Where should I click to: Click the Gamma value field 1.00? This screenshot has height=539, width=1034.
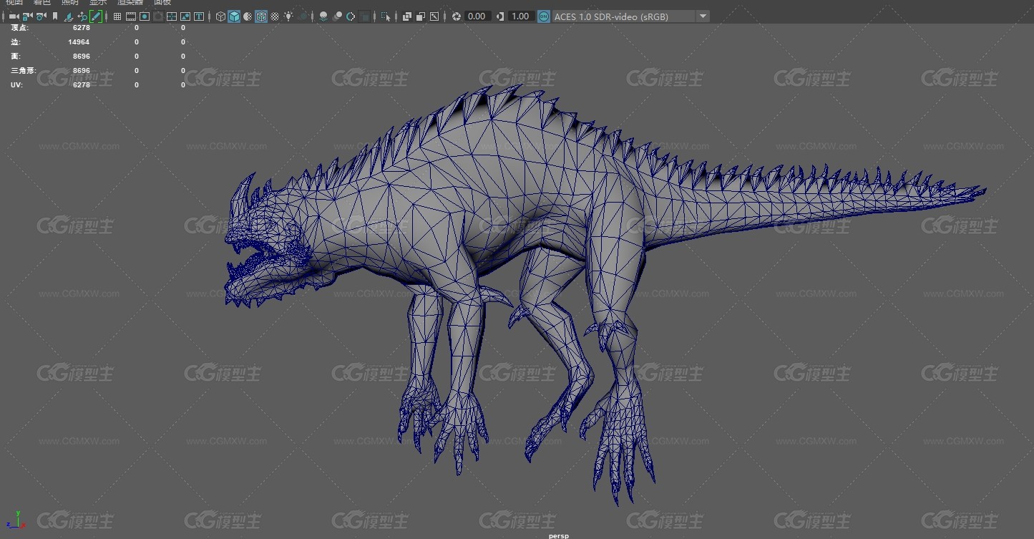pos(521,16)
